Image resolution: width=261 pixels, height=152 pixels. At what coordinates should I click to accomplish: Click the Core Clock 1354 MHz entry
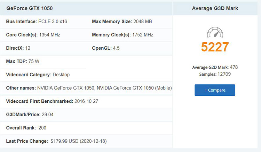coord(33,35)
